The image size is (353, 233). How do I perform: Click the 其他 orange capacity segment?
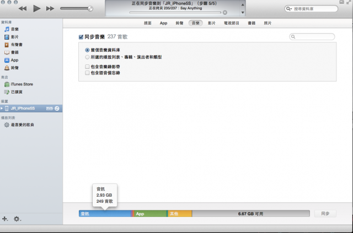pyautogui.click(x=180, y=214)
